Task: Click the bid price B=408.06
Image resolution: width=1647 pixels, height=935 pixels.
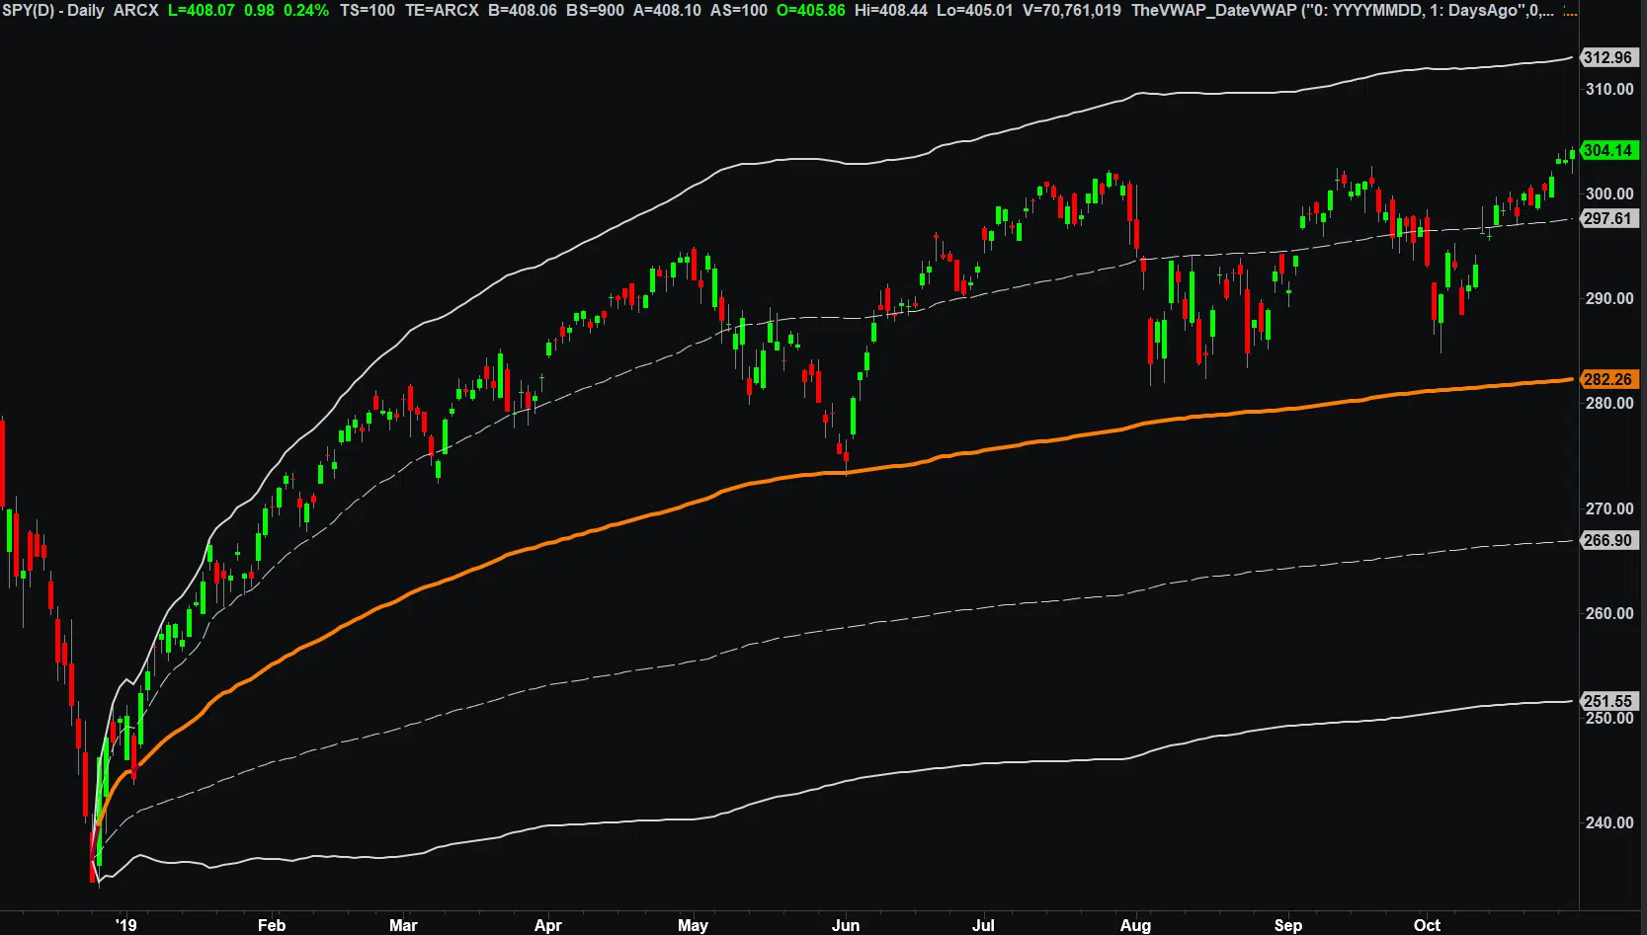Action: point(523,10)
